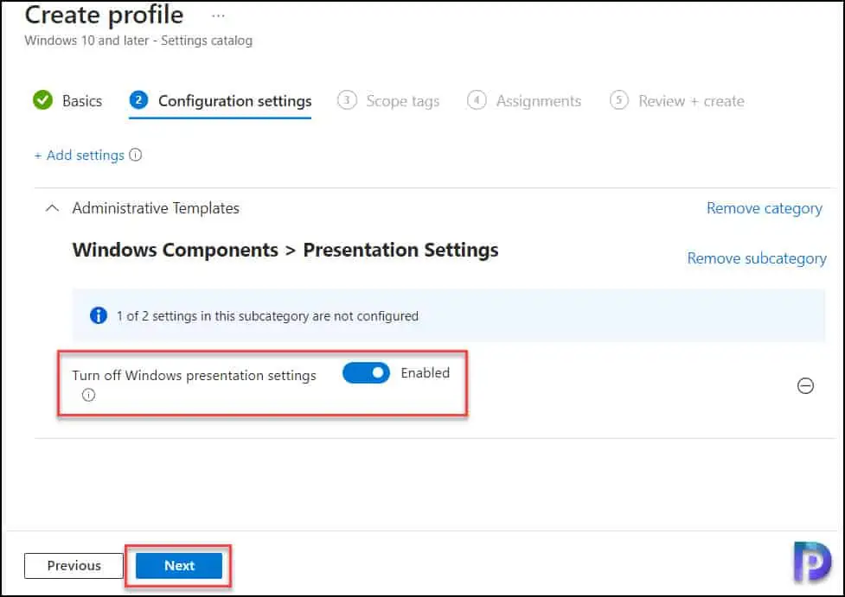Open info icon under Turn off Windows presentation settings

88,395
